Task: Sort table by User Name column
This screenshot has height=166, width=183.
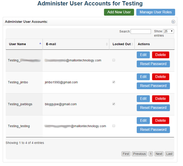Action: click(24, 44)
